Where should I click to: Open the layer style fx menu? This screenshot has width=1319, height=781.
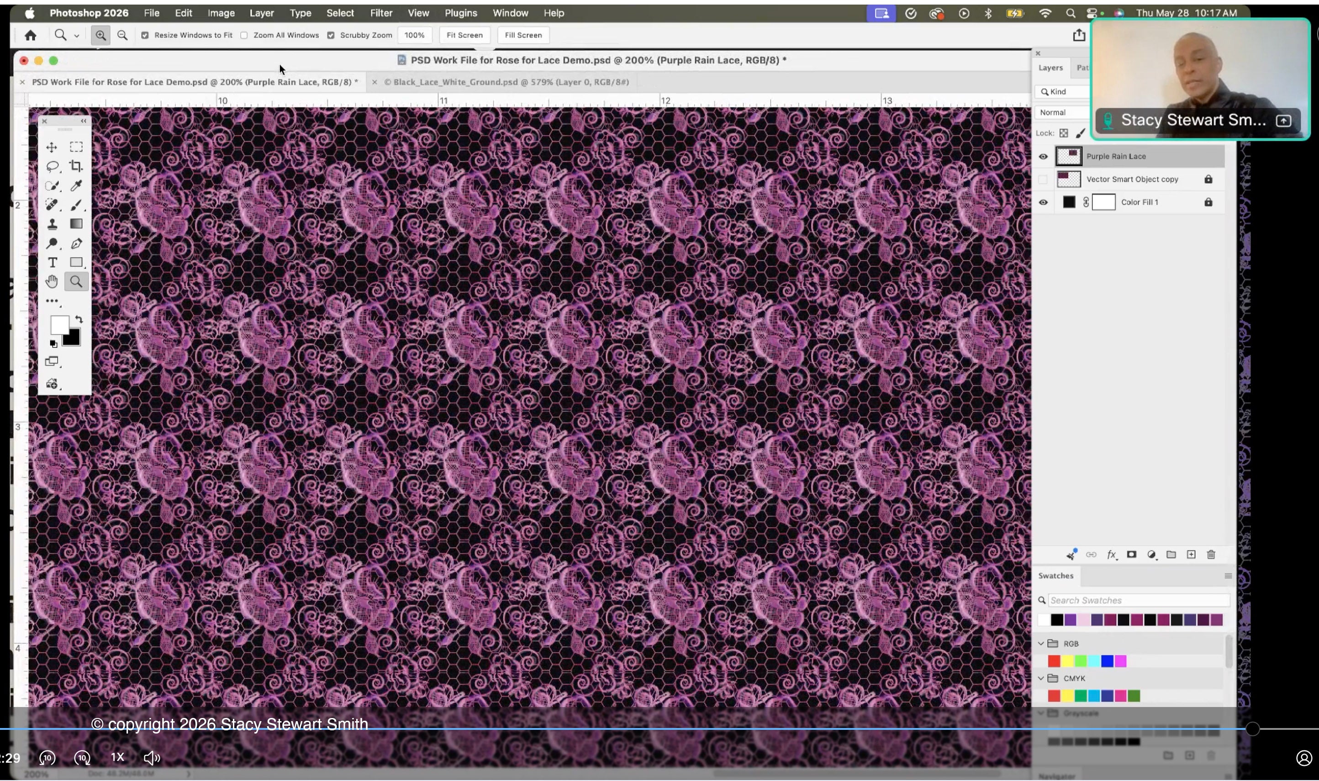point(1111,555)
